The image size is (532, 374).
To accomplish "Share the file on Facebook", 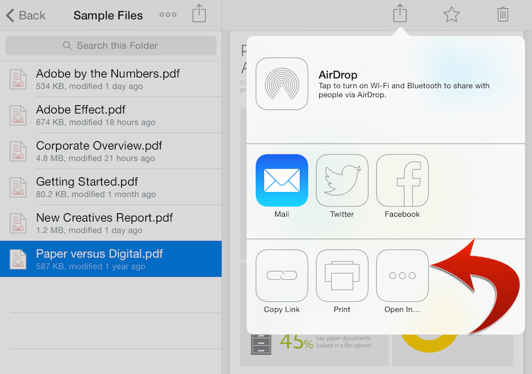I will 402,181.
